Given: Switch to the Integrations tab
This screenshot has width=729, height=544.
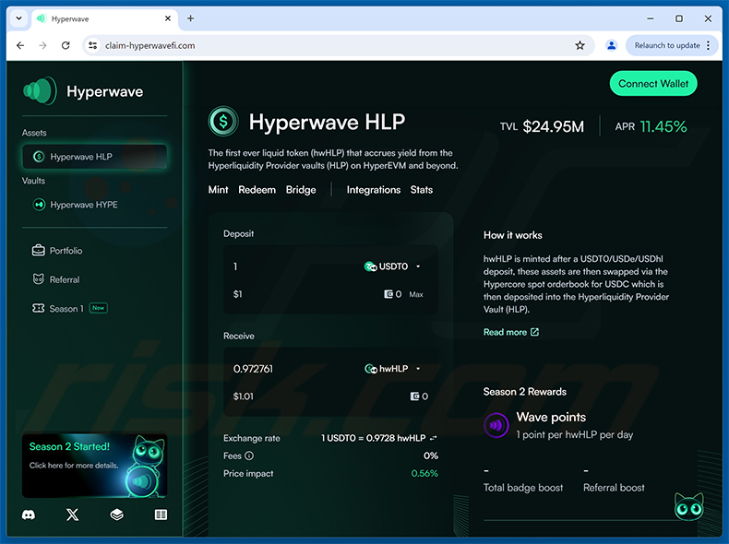Looking at the screenshot, I should [374, 190].
